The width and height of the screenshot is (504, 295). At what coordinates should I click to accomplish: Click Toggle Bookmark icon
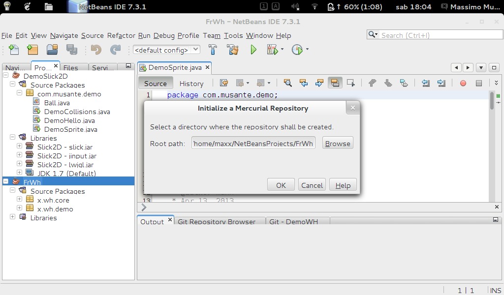(404, 83)
